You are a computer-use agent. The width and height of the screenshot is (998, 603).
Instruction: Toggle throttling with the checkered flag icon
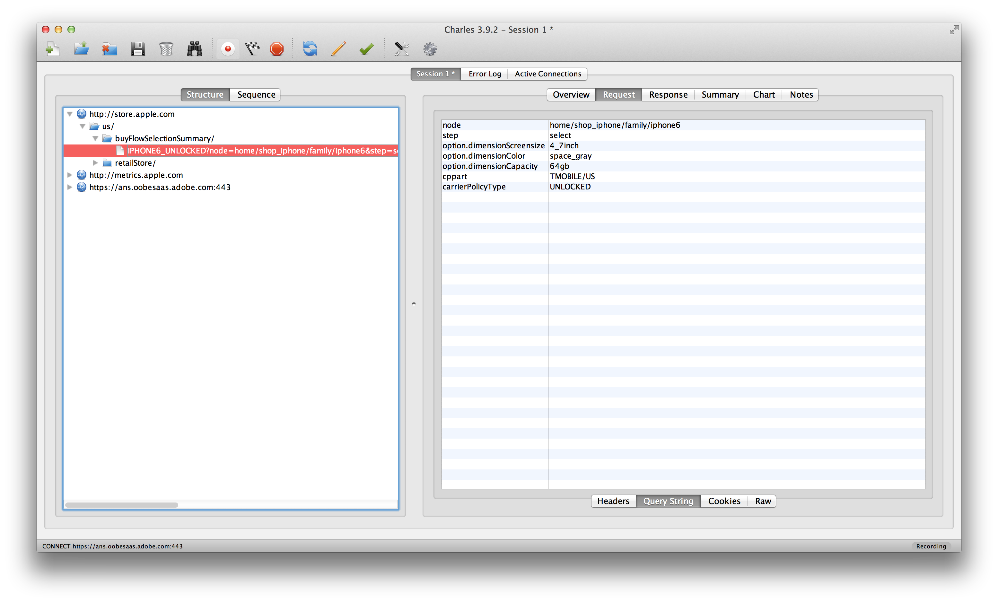[x=252, y=49]
